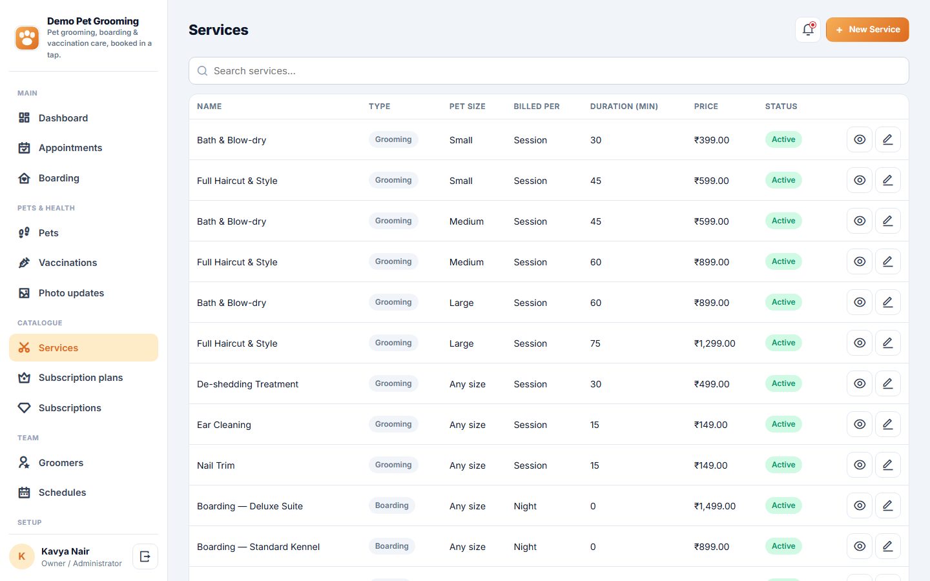This screenshot has height=581, width=930.
Task: View the Small Full Haircut & Style service
Action: pyautogui.click(x=860, y=180)
